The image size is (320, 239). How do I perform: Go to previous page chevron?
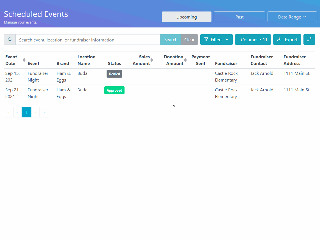(x=18, y=112)
